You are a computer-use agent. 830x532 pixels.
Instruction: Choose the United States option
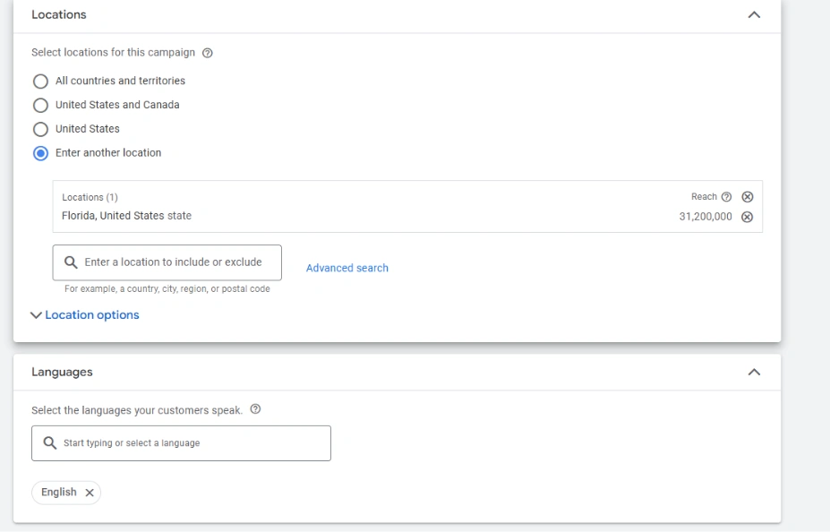pyautogui.click(x=40, y=129)
